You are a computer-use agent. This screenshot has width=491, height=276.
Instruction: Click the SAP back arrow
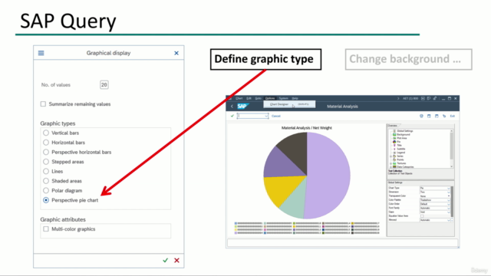tap(232, 107)
